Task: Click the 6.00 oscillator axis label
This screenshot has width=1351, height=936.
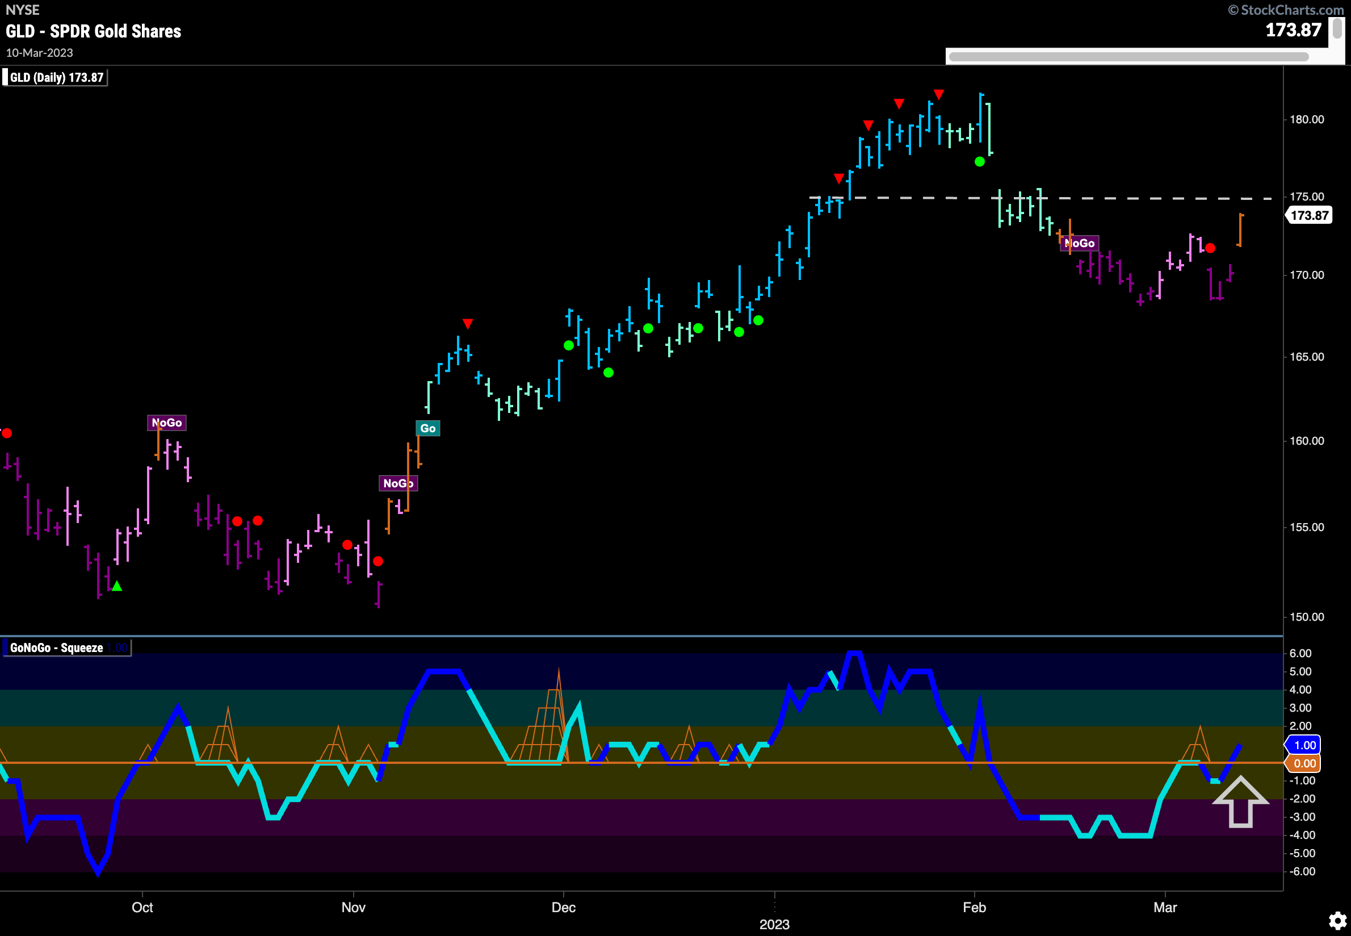Action: click(x=1300, y=653)
